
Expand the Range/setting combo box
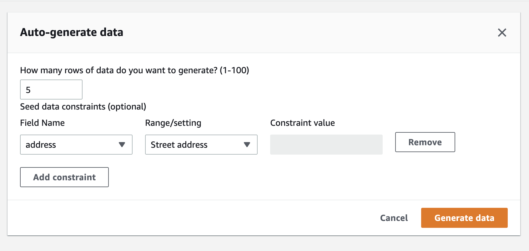point(201,145)
